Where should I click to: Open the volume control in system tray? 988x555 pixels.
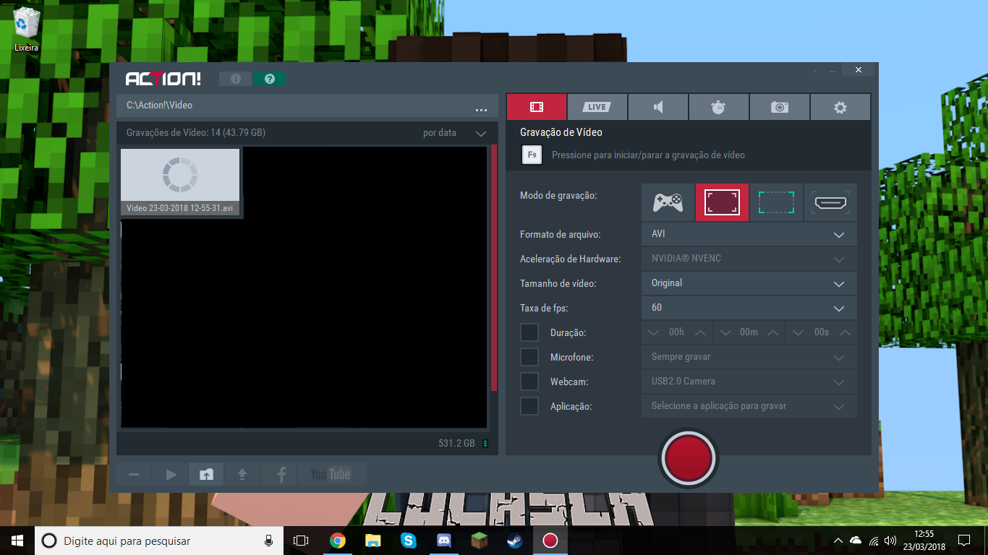[890, 541]
